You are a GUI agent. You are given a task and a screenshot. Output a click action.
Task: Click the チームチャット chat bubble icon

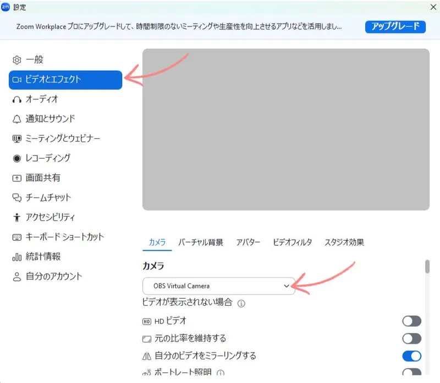coord(16,197)
